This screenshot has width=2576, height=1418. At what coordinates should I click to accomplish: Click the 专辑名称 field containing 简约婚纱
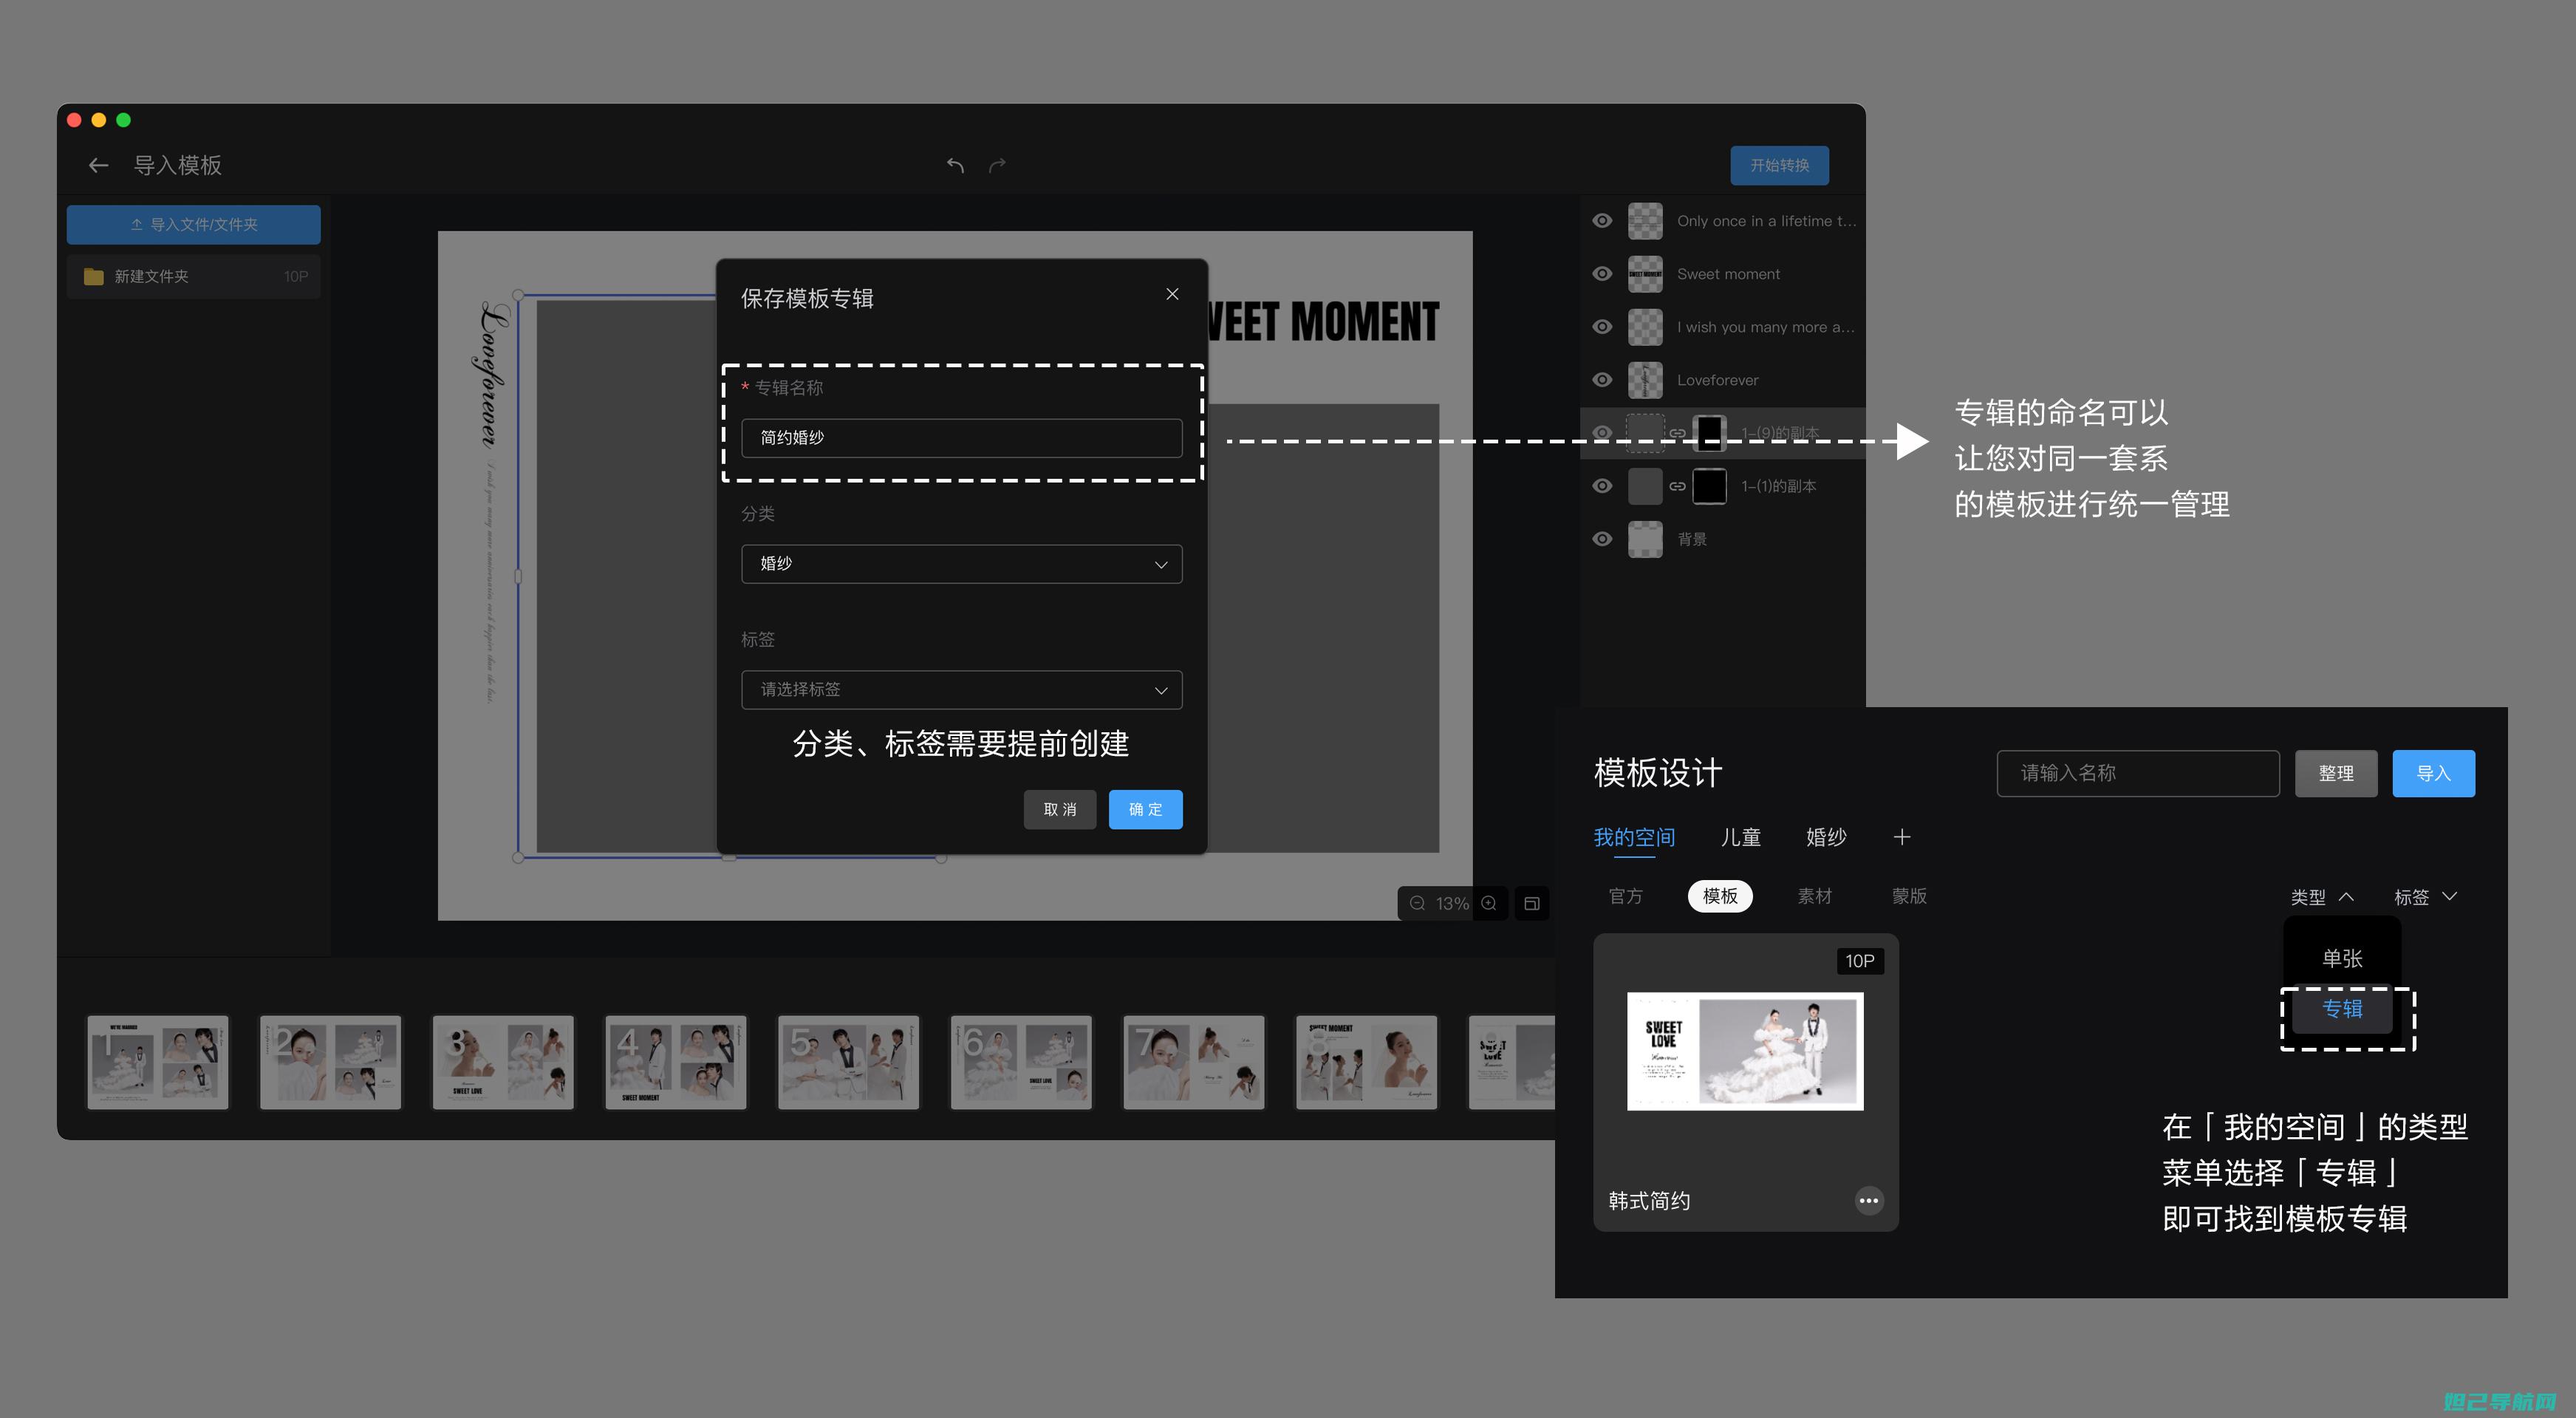coord(961,438)
